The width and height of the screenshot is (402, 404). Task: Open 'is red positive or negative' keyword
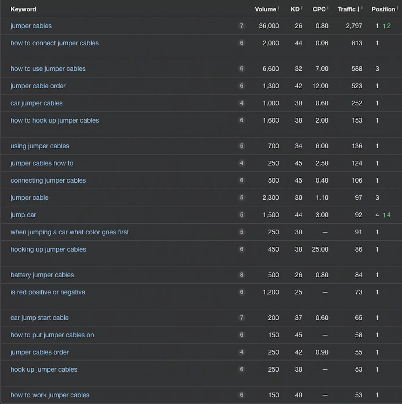pos(48,292)
